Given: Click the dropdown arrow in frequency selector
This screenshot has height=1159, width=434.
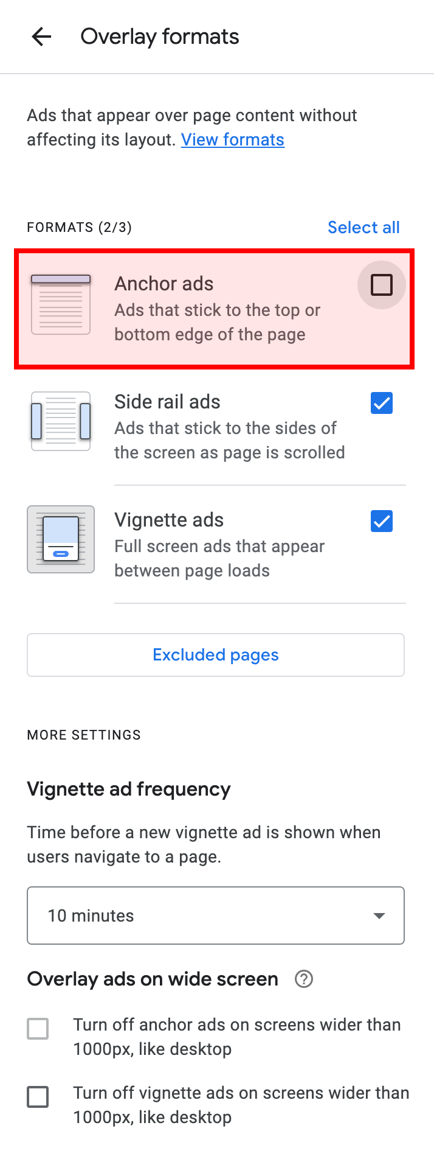Looking at the screenshot, I should 379,916.
